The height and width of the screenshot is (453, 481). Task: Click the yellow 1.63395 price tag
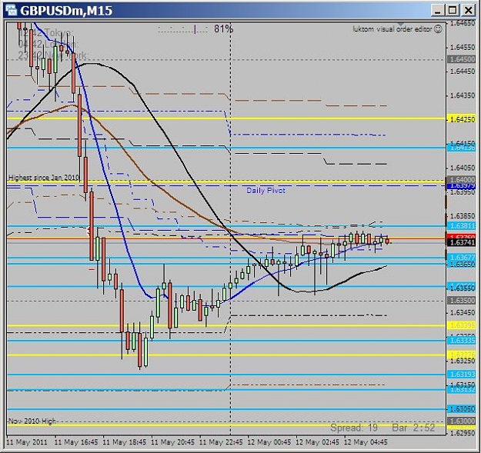point(461,325)
